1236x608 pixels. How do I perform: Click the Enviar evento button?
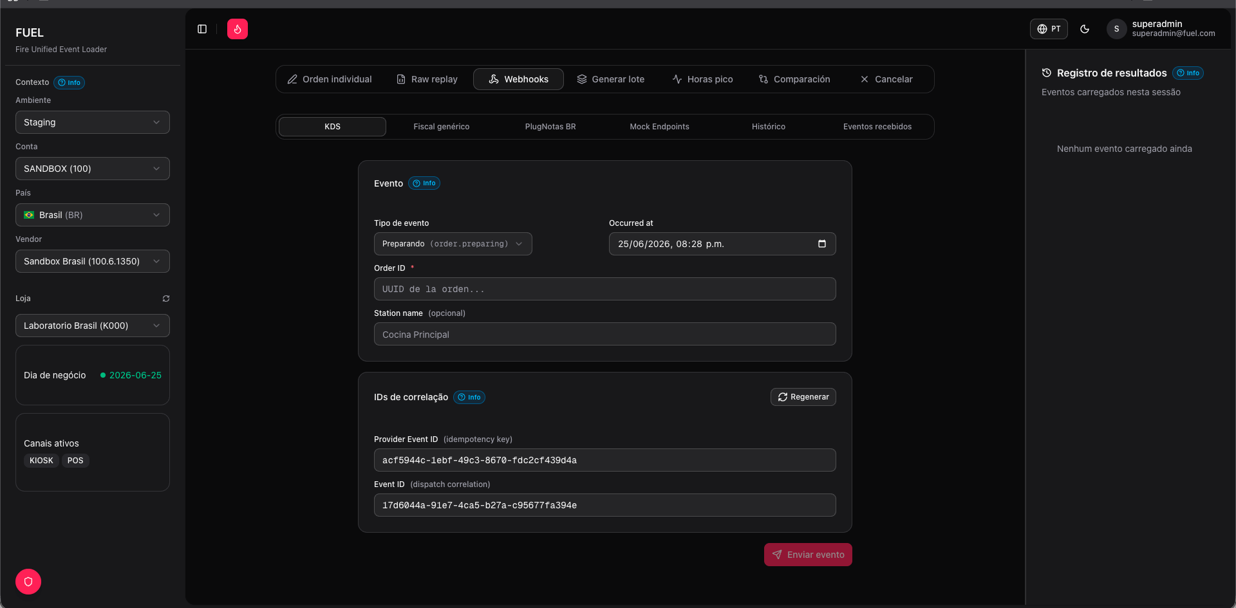(x=808, y=555)
